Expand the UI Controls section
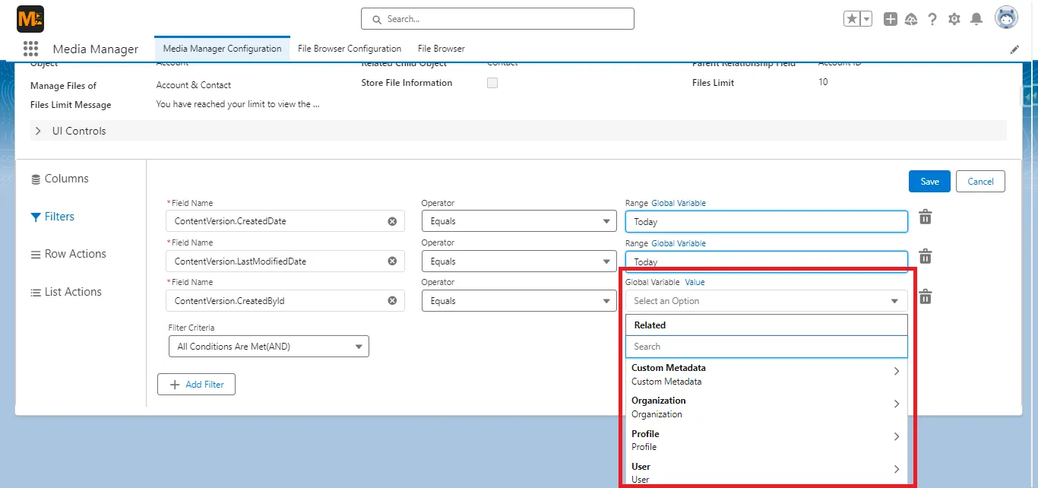The height and width of the screenshot is (488, 1038). coord(38,130)
